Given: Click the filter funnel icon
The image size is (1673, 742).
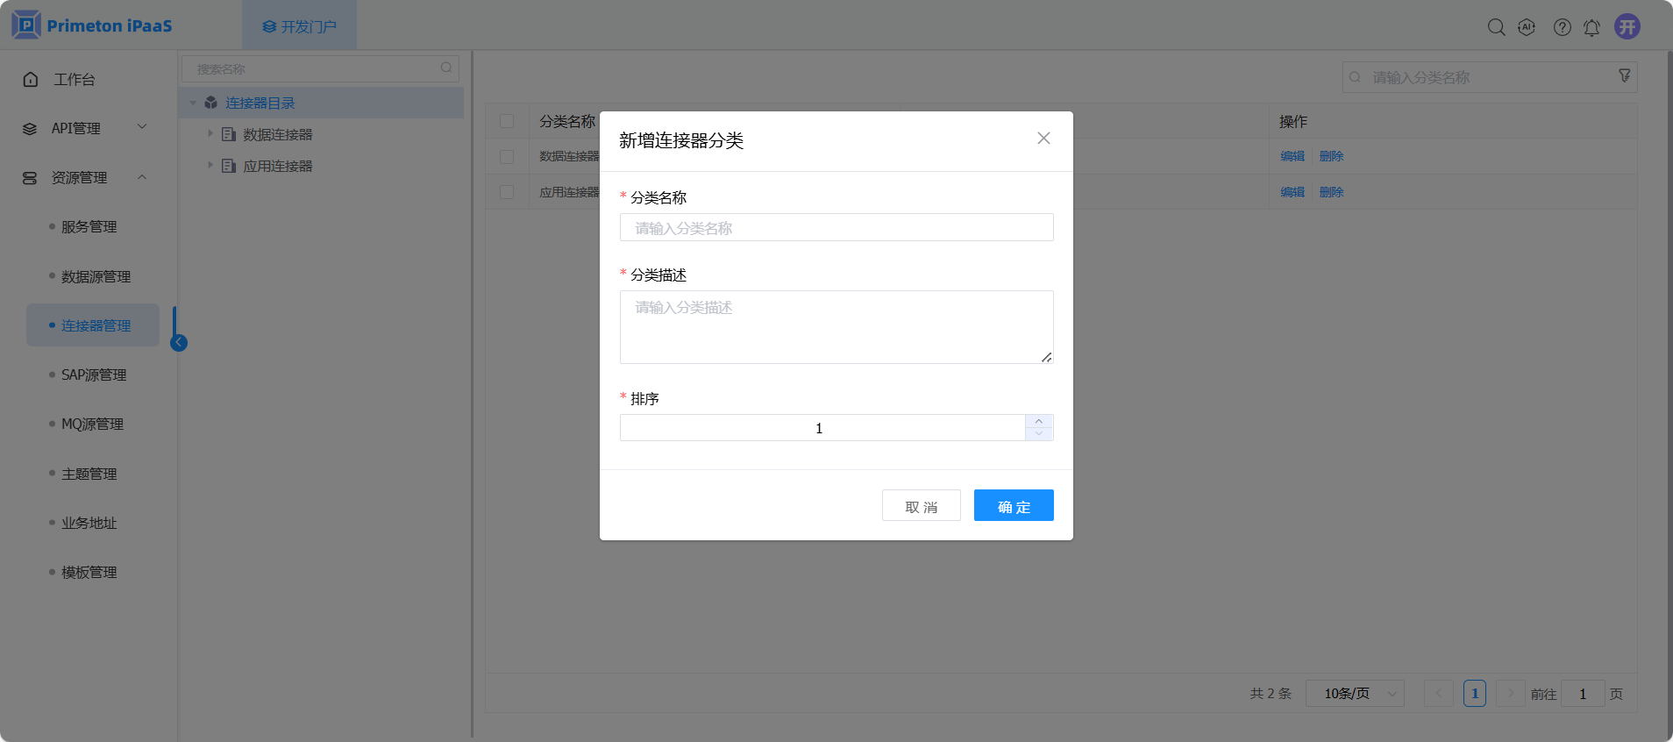Looking at the screenshot, I should pyautogui.click(x=1624, y=76).
